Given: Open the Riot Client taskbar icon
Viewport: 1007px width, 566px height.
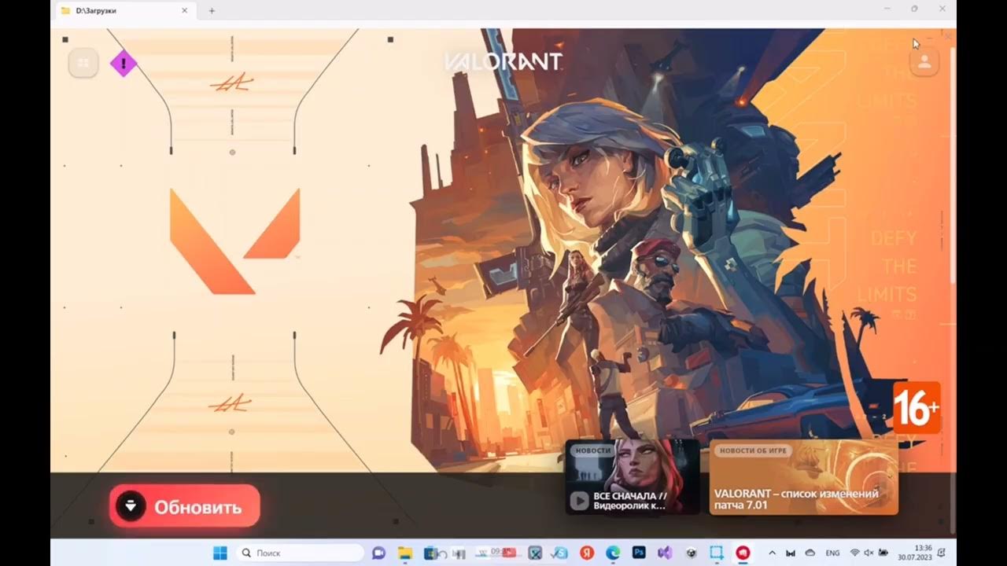Looking at the screenshot, I should click(742, 553).
